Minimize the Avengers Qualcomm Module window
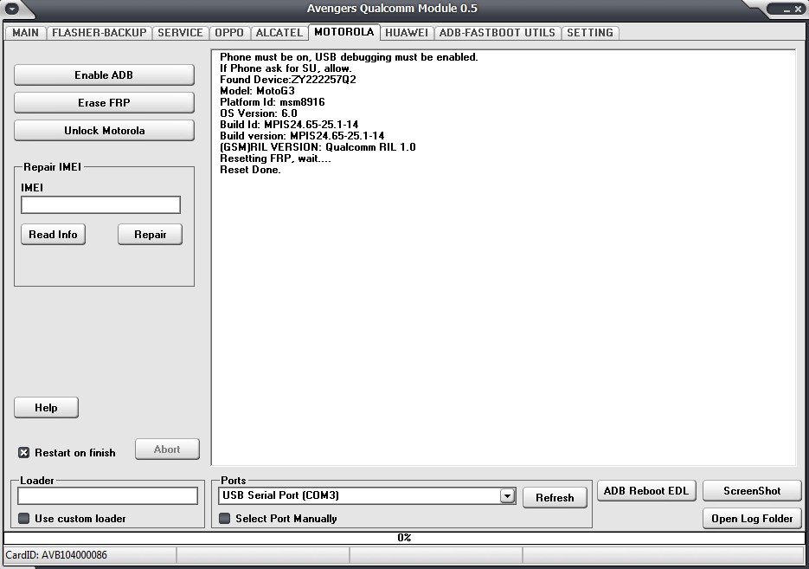The height and width of the screenshot is (569, 809). (x=787, y=10)
